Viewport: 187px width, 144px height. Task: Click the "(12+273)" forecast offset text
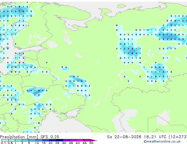[x=178, y=137]
